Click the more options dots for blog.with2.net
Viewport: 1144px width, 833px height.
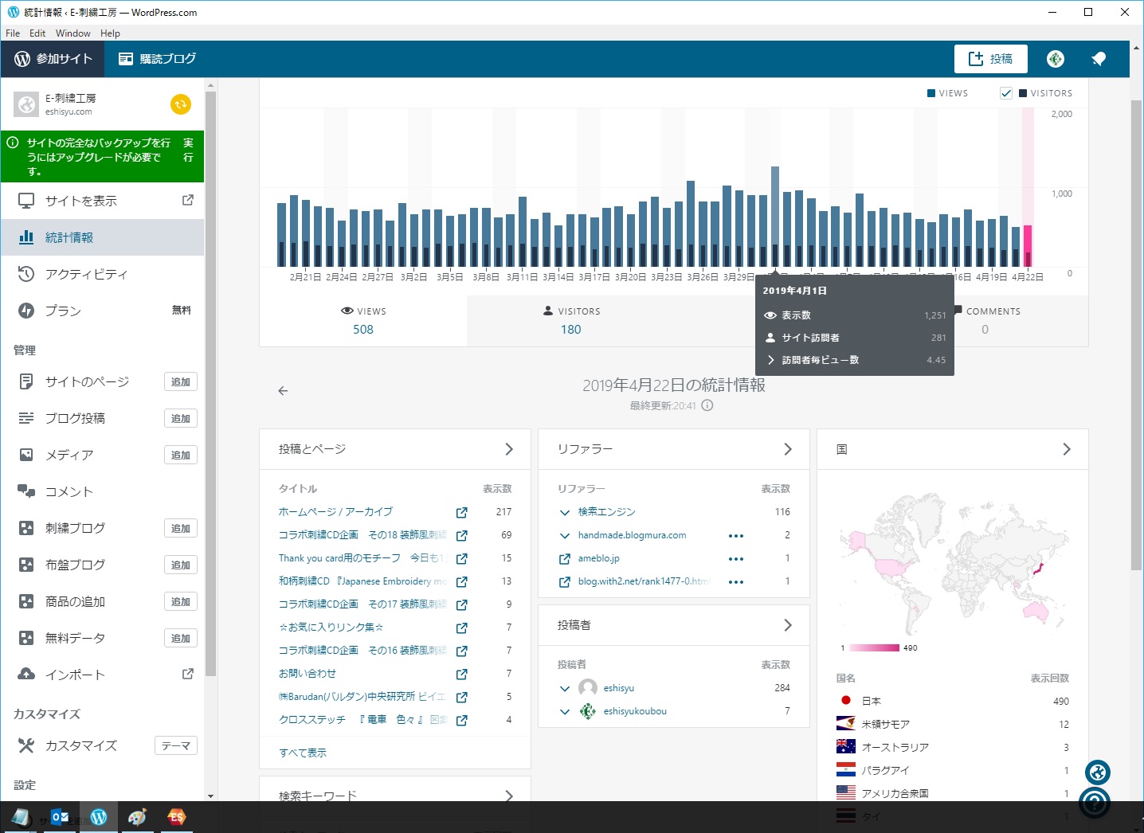click(736, 582)
